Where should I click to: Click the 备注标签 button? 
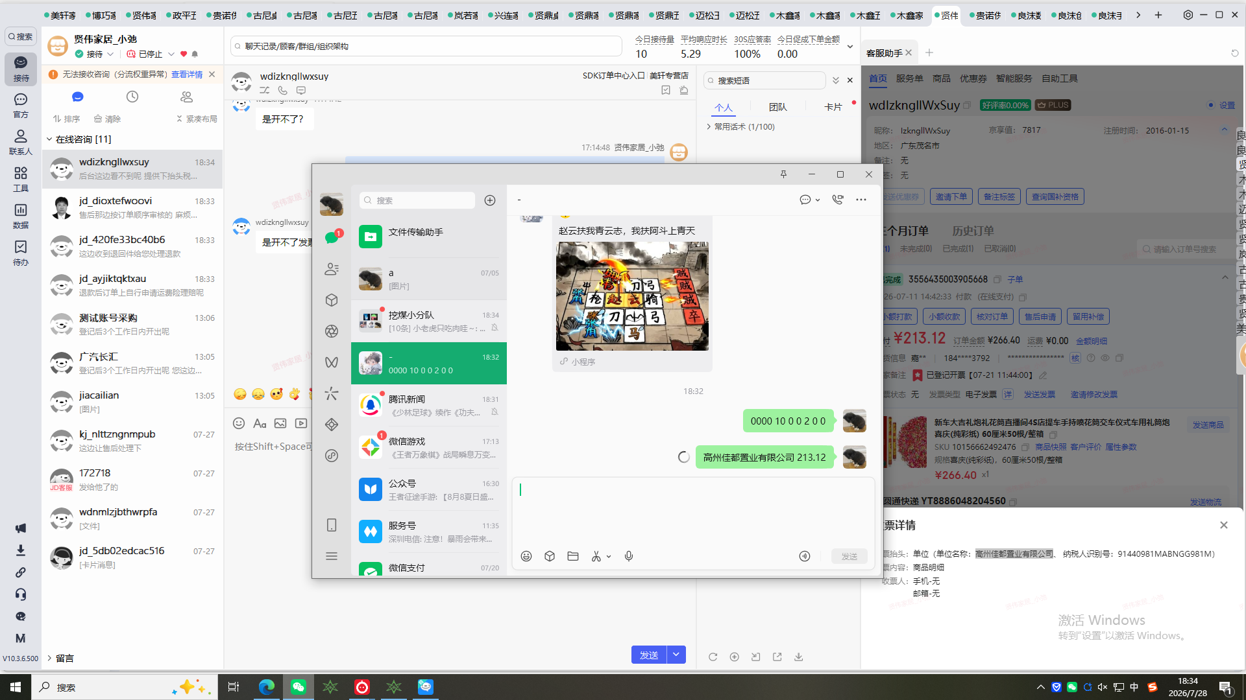point(999,196)
